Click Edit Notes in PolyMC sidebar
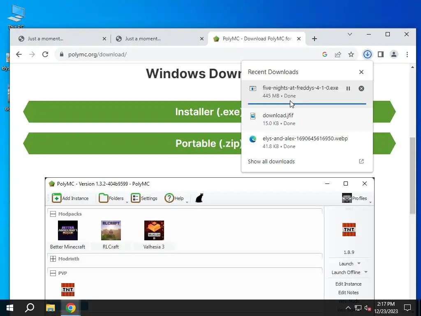421x316 pixels. point(348,293)
